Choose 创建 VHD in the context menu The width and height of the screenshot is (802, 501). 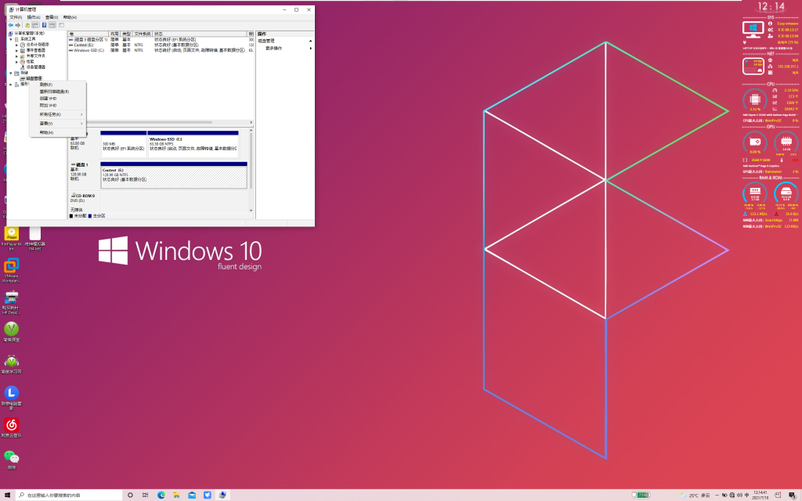[x=58, y=98]
